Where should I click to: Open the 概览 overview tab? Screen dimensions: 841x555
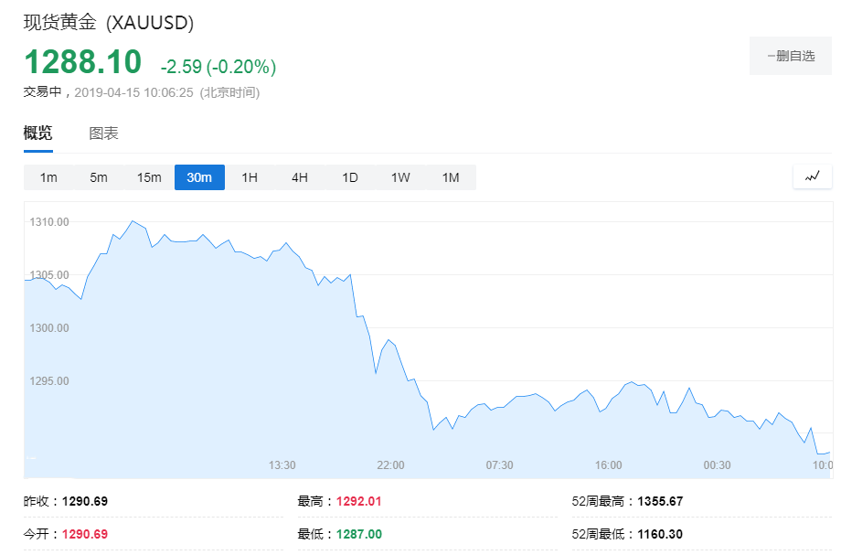[x=38, y=133]
